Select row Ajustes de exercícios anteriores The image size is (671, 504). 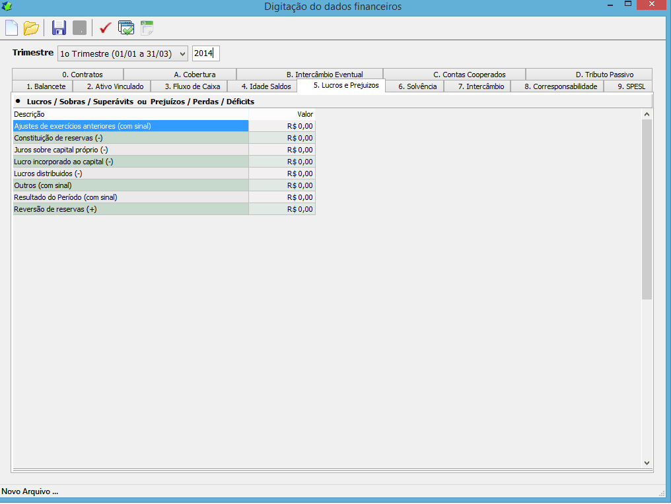pyautogui.click(x=131, y=126)
